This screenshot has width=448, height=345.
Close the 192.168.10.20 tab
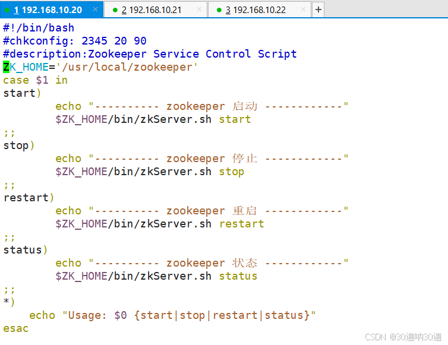coord(96,10)
